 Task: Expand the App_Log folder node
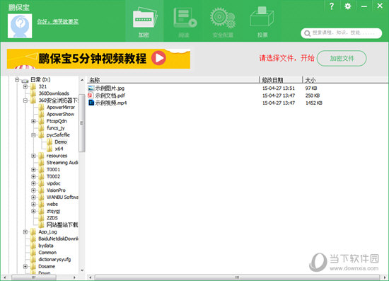pyautogui.click(x=25, y=232)
